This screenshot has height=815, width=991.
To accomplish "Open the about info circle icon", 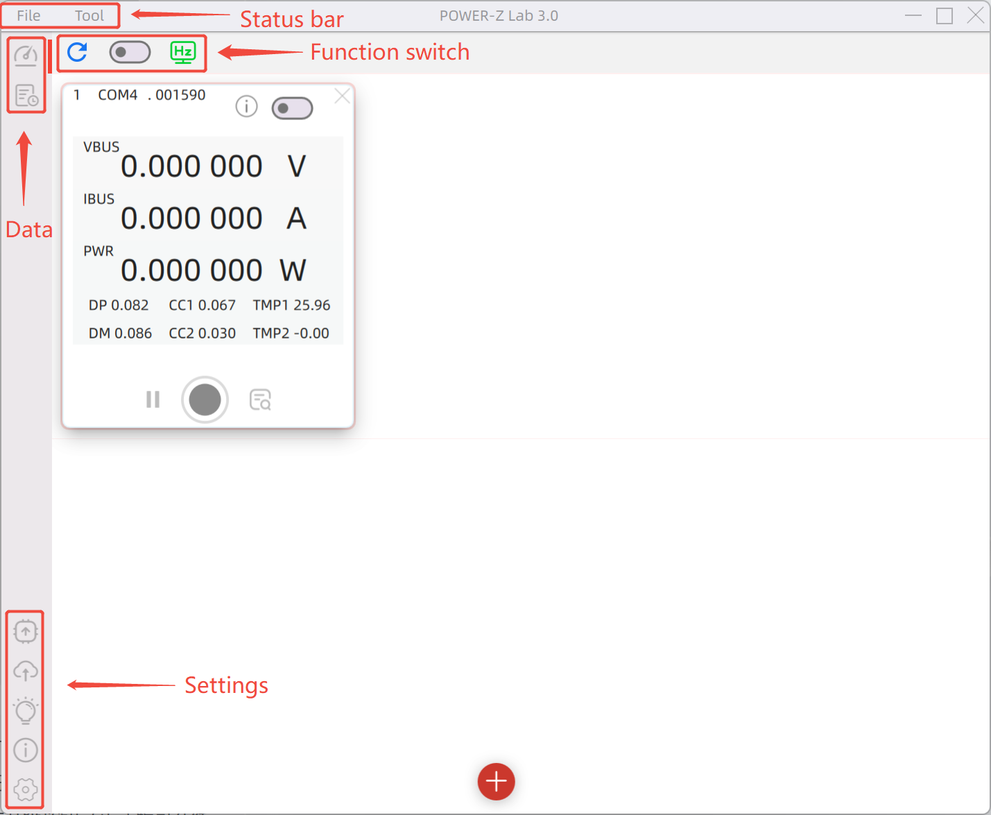I will 26,750.
